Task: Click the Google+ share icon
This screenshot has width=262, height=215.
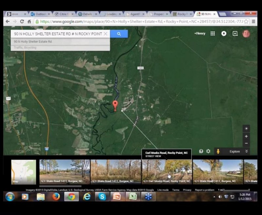Action: tap(235, 34)
